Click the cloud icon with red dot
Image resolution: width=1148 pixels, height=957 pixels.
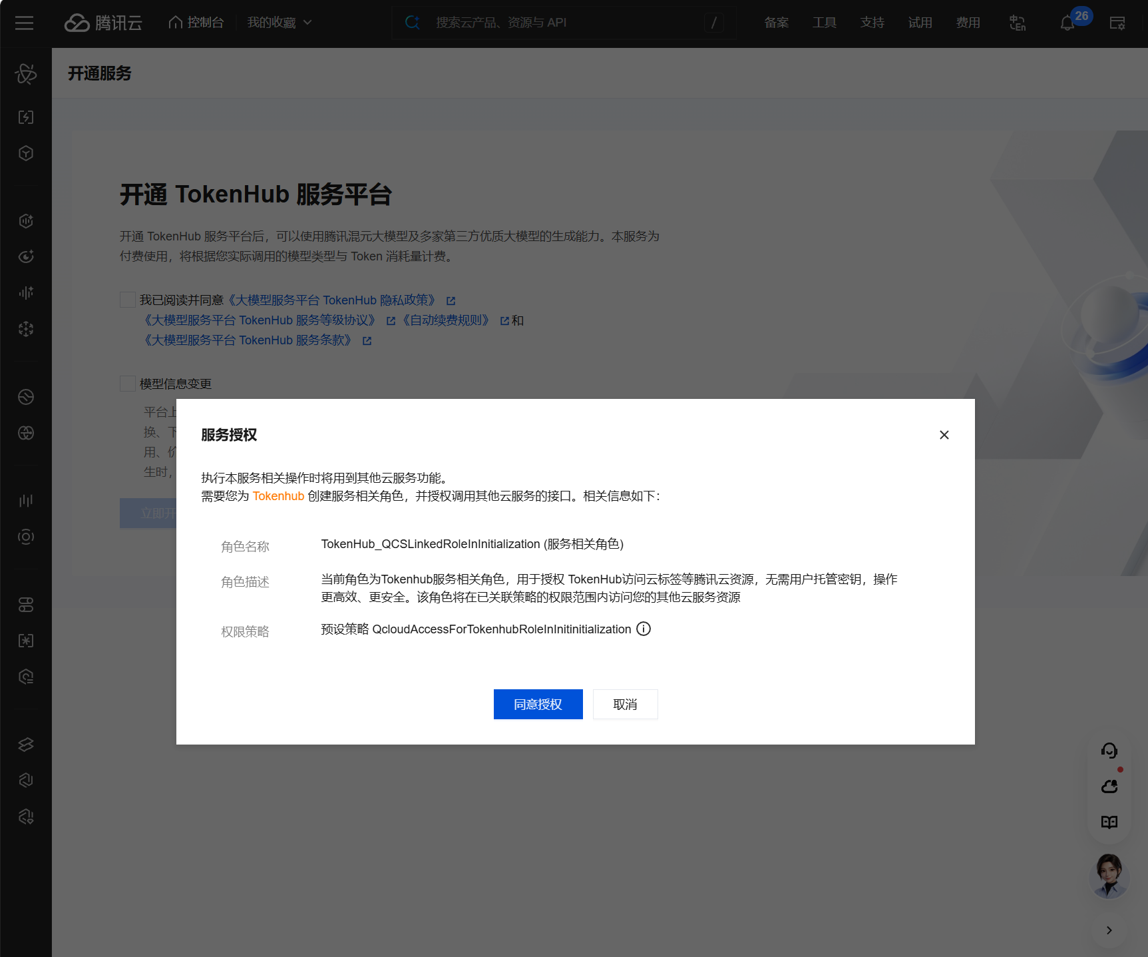coord(1109,787)
